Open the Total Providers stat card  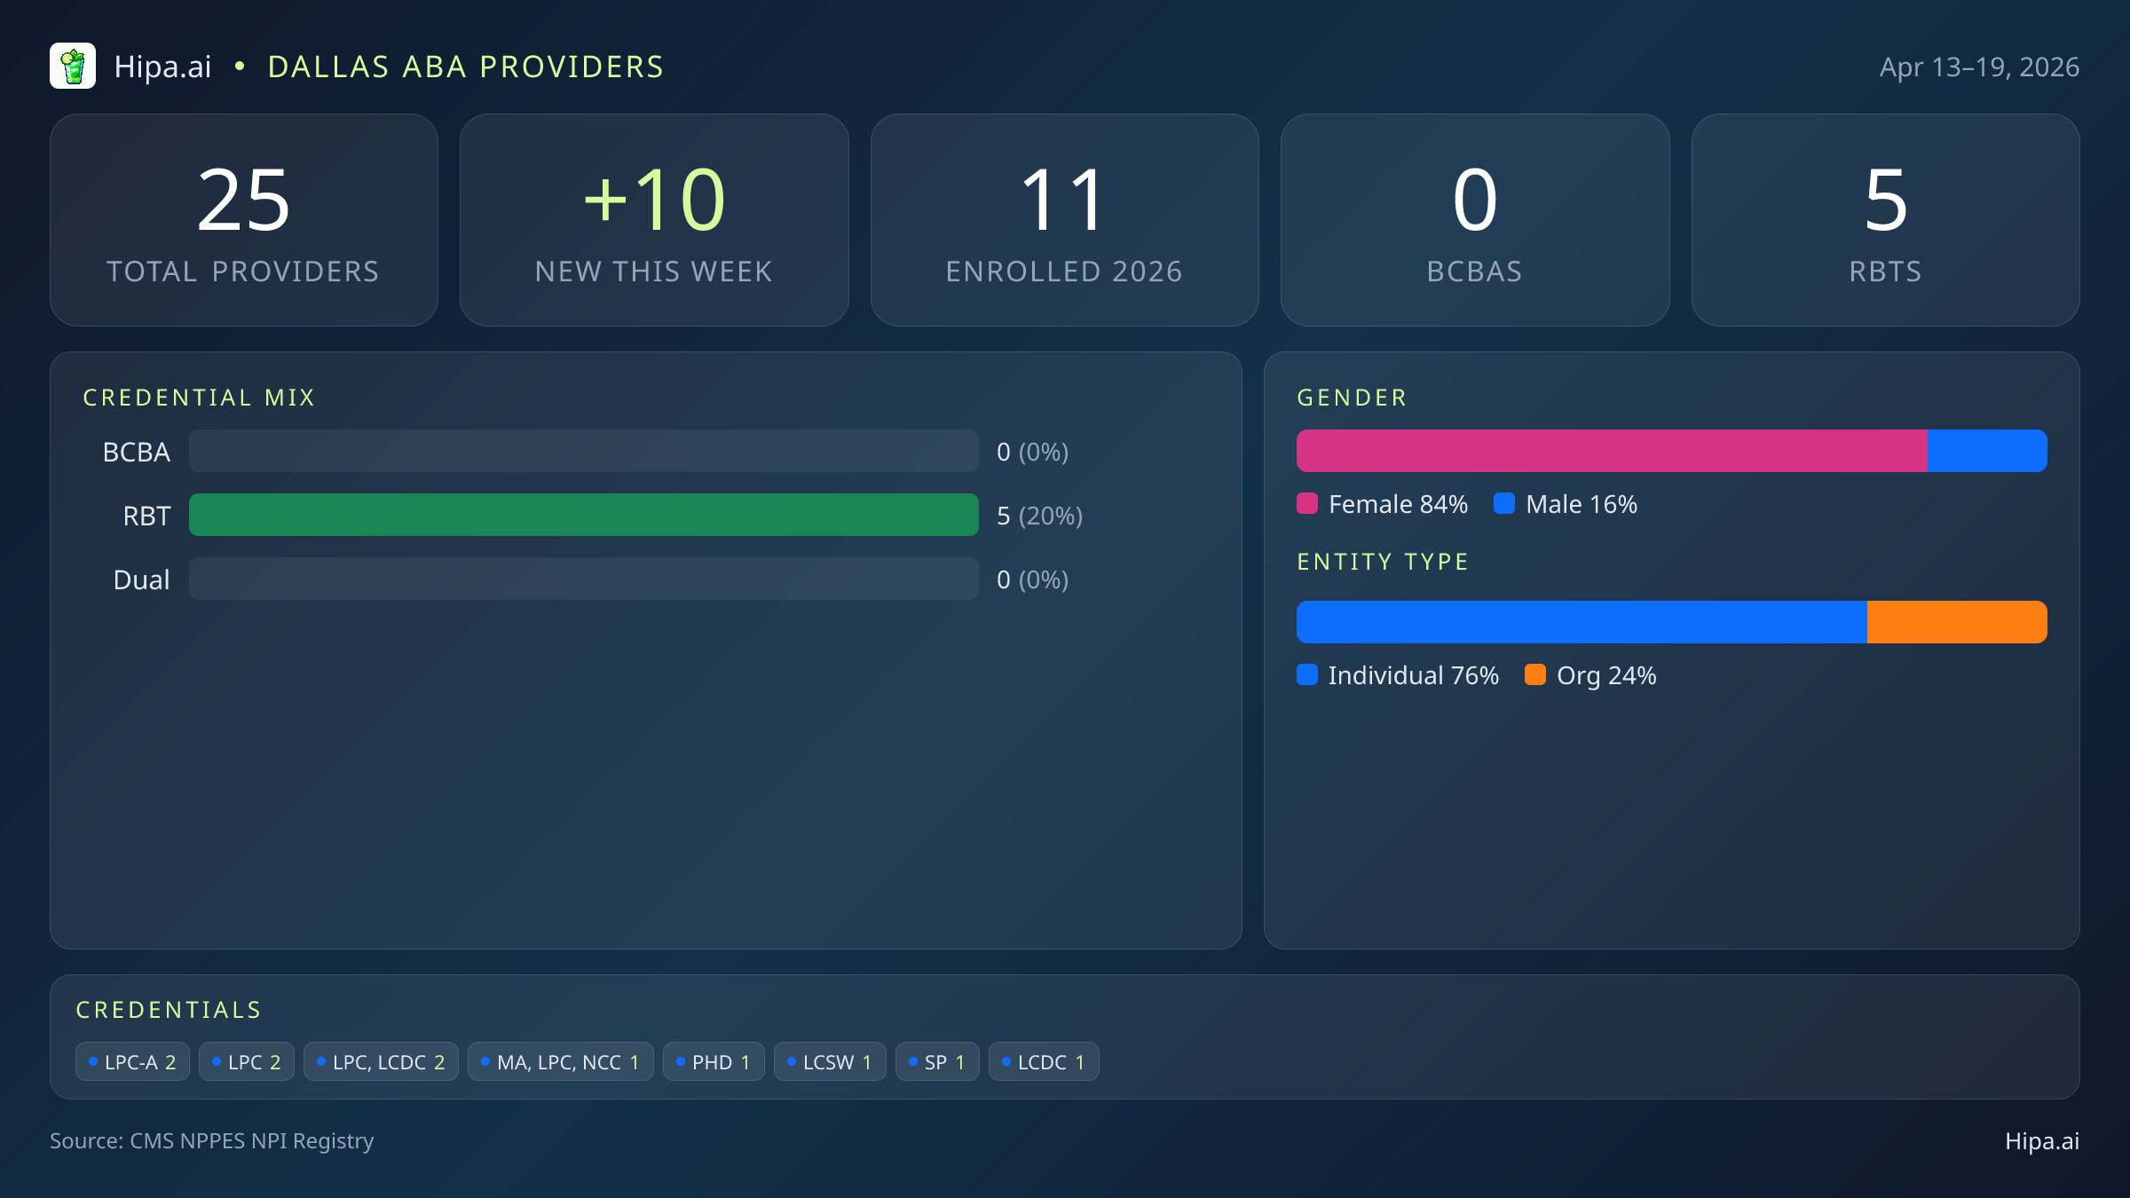(x=244, y=220)
